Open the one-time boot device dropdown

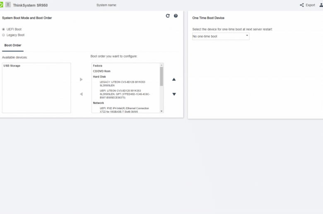(x=221, y=36)
